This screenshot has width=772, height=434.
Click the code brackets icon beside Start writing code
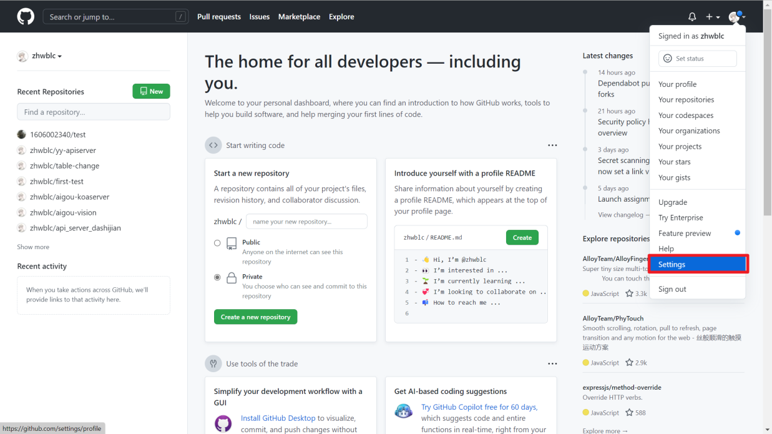(x=213, y=145)
